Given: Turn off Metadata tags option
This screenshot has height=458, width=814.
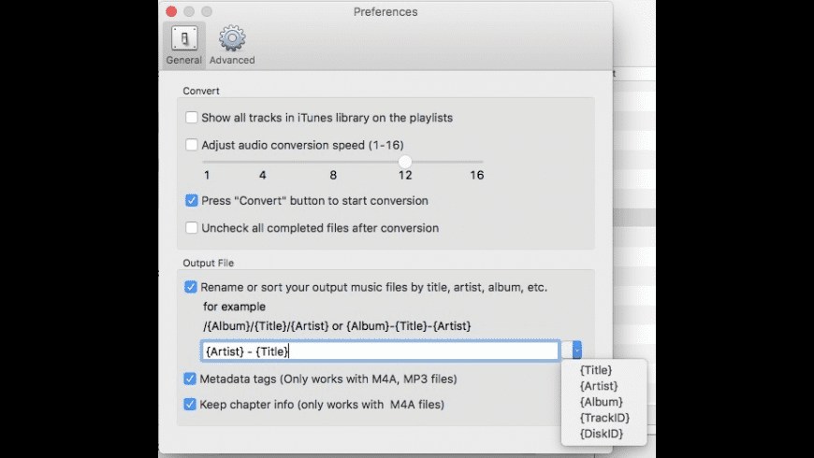Looking at the screenshot, I should [x=192, y=379].
